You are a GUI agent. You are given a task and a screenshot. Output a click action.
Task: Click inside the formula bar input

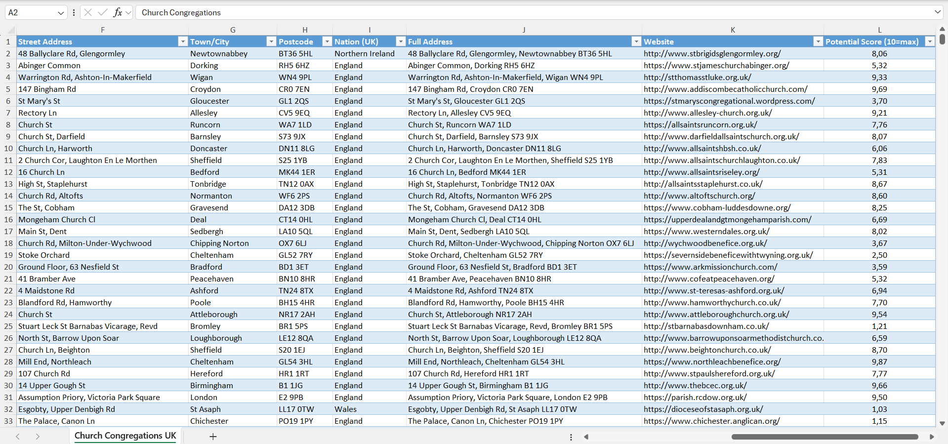coord(534,12)
